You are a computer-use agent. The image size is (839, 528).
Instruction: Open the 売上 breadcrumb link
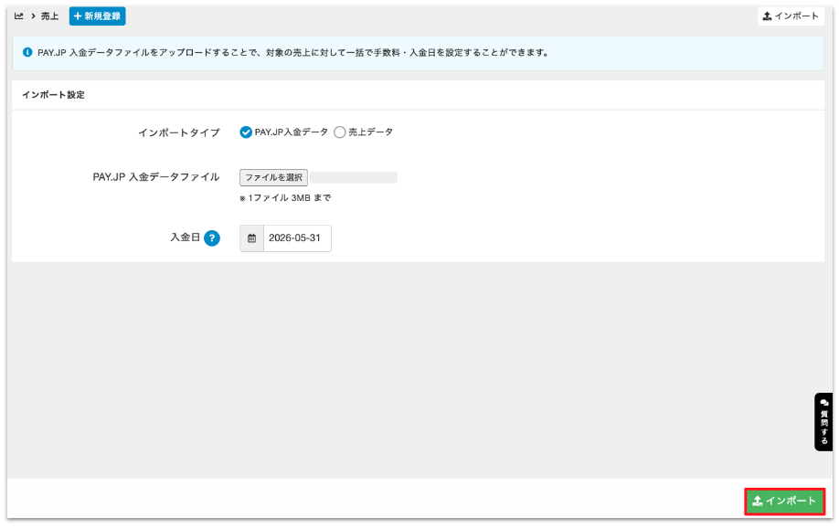tap(49, 16)
